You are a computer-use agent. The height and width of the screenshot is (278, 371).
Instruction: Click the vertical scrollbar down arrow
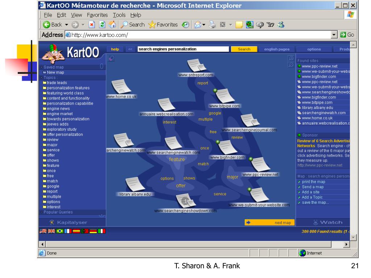pos(353,237)
